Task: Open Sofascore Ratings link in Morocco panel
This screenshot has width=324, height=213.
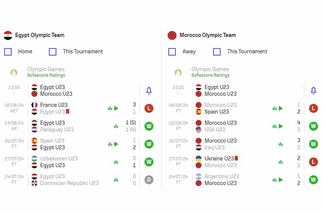Action: point(210,75)
